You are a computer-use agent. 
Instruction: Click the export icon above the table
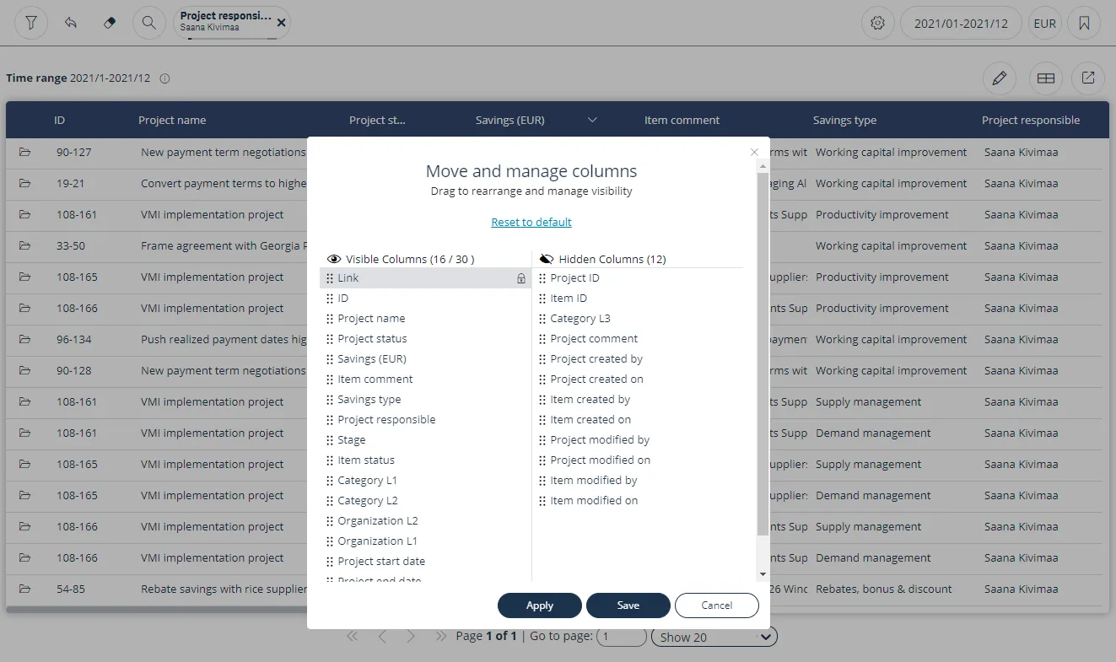point(1088,78)
